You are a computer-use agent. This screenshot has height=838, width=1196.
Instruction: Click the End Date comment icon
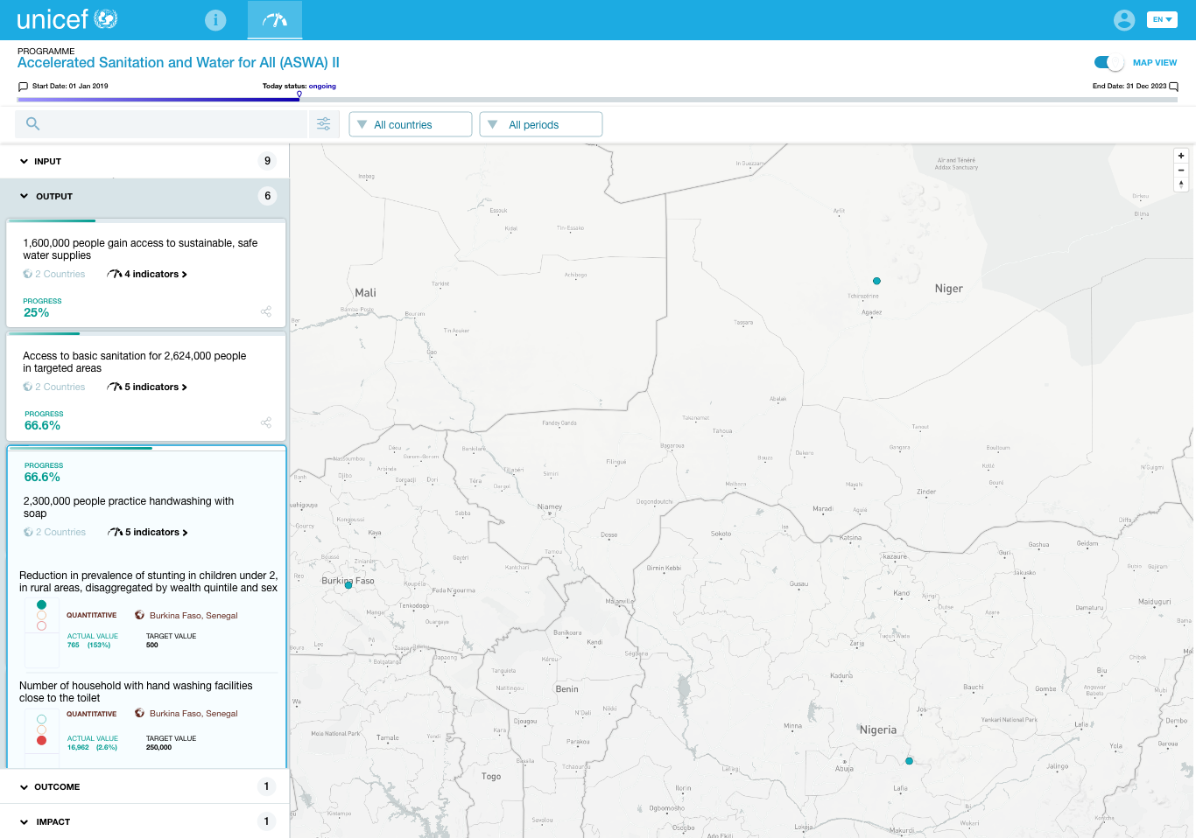pos(1174,87)
